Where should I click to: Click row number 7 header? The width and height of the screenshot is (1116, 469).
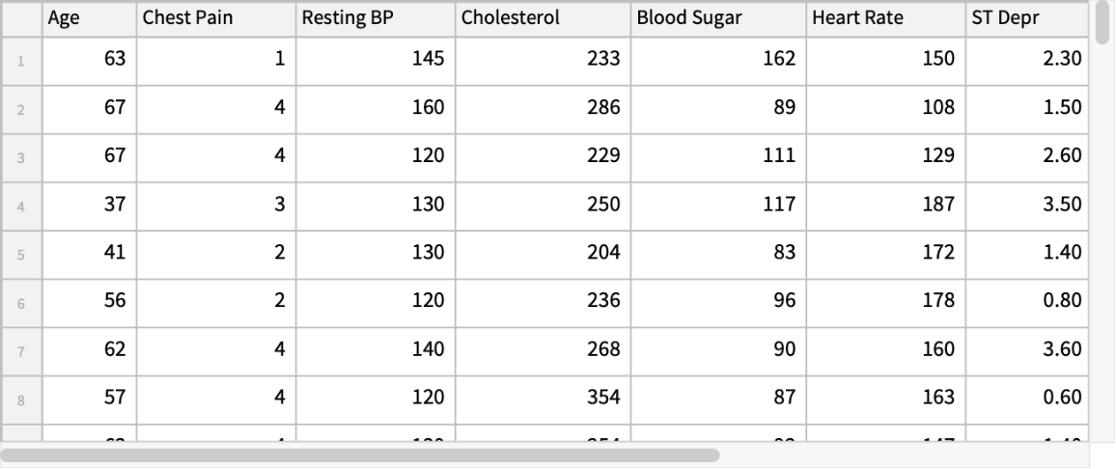pos(20,350)
